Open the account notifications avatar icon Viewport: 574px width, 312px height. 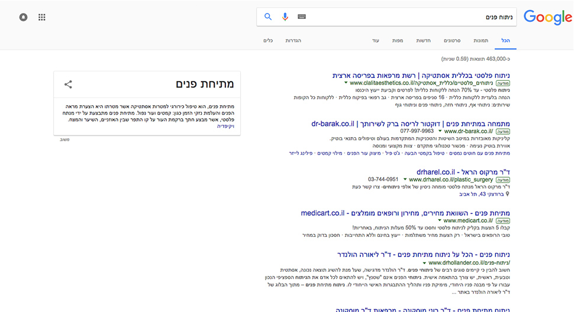pos(24,17)
